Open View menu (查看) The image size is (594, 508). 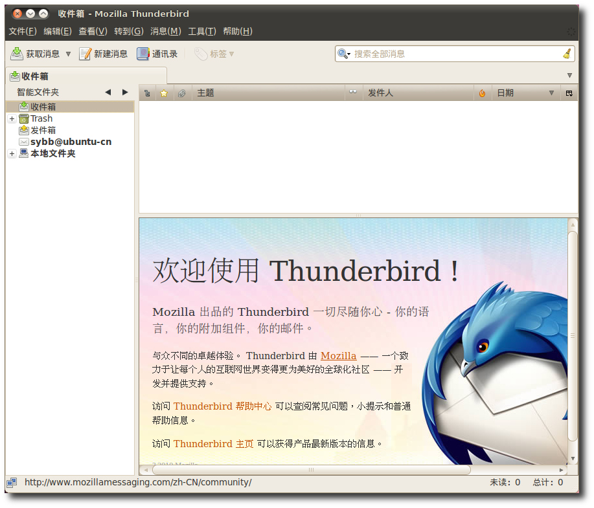click(93, 31)
